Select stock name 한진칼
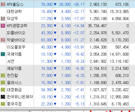Screen dimensions: 135x112 click(12, 76)
